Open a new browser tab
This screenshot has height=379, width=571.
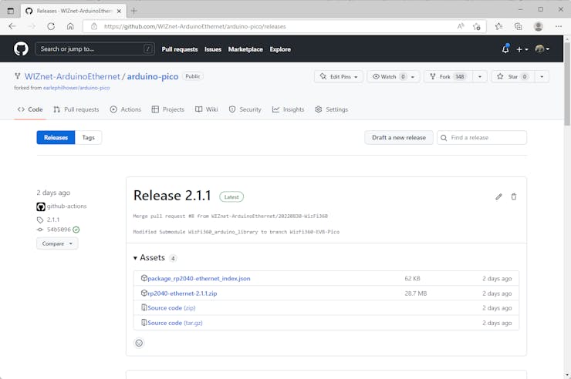click(x=134, y=11)
